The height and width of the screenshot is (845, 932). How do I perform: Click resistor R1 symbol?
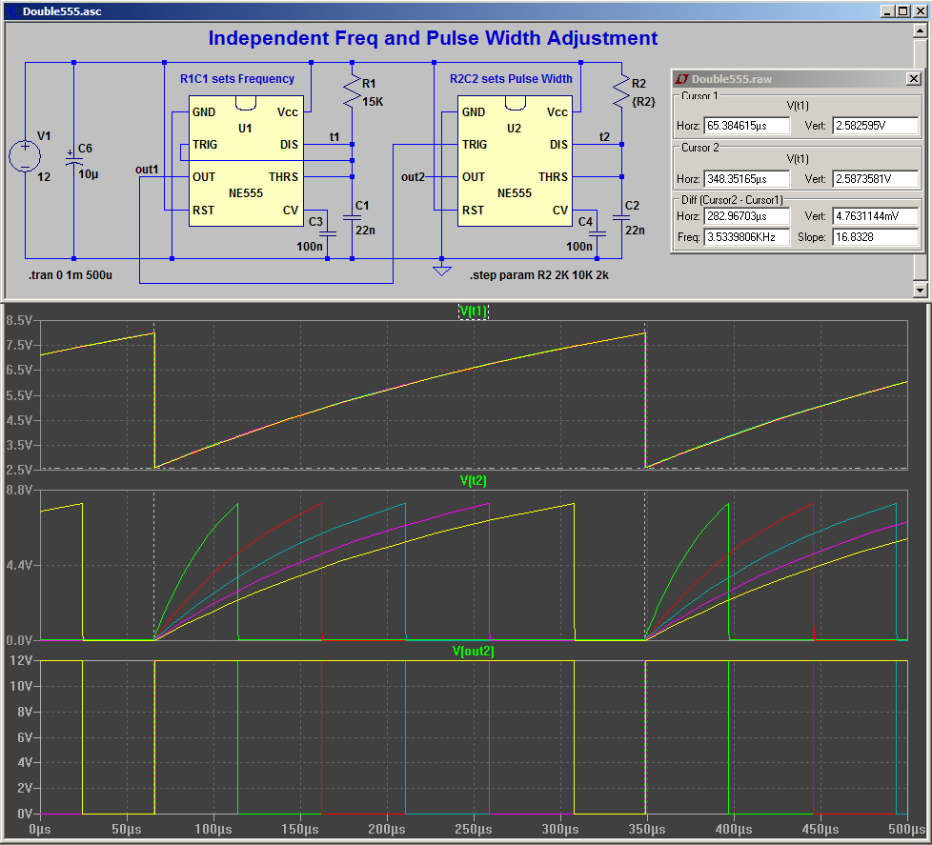pyautogui.click(x=352, y=91)
